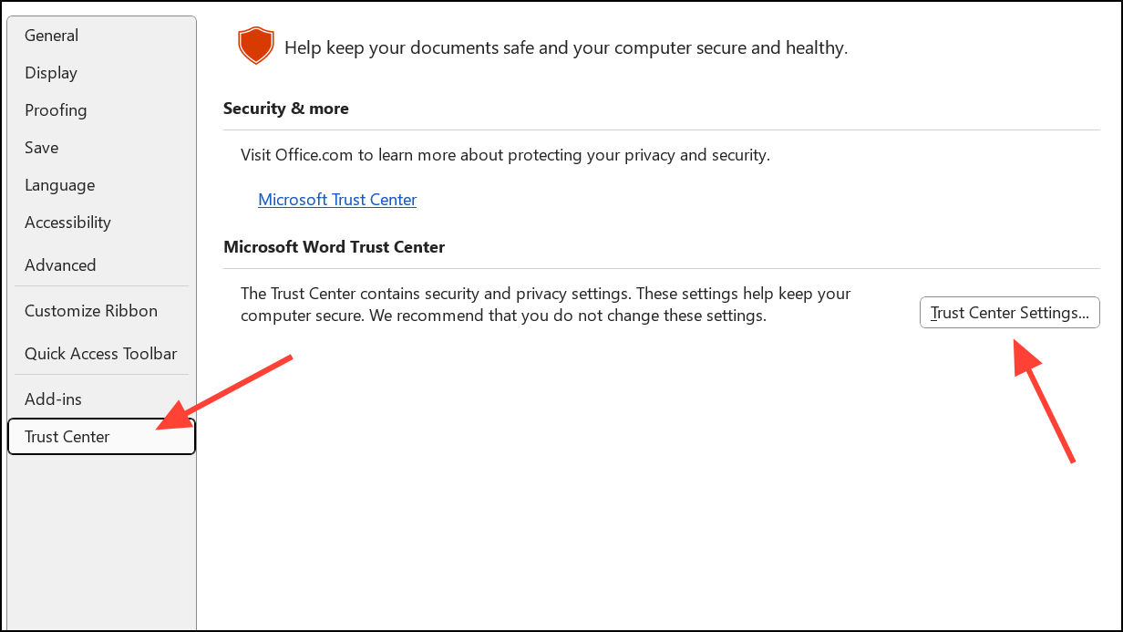The height and width of the screenshot is (632, 1123).
Task: Click the Trust Center Settings button
Action: (1009, 312)
